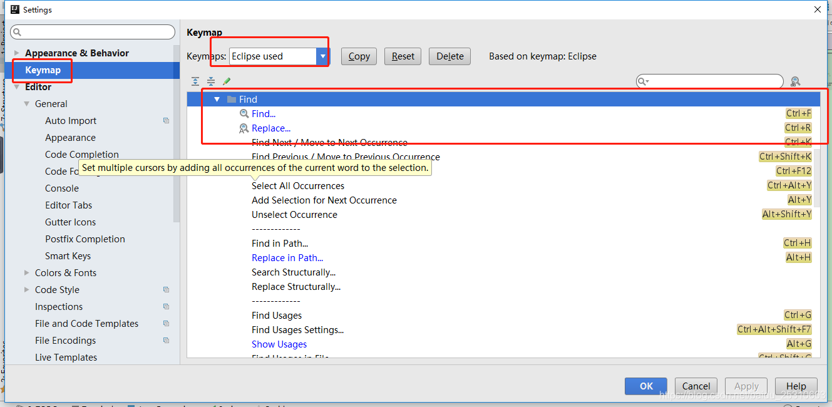Click the Copy keymap button
This screenshot has height=407, width=832.
pos(359,56)
